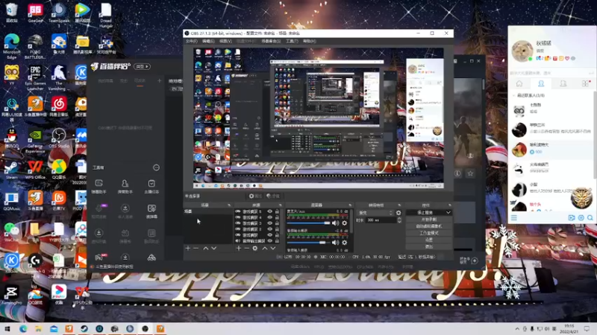The height and width of the screenshot is (335, 597).
Task: Click the QQ search magnifier icon at bottom
Action: [x=590, y=217]
